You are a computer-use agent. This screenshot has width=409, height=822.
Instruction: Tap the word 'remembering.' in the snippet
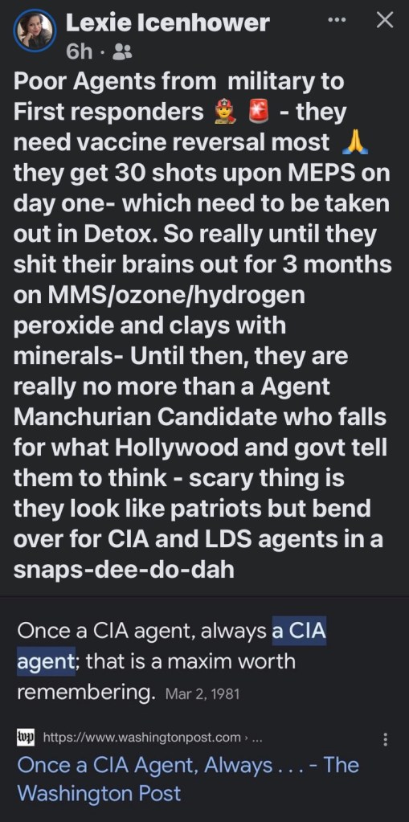(x=87, y=693)
